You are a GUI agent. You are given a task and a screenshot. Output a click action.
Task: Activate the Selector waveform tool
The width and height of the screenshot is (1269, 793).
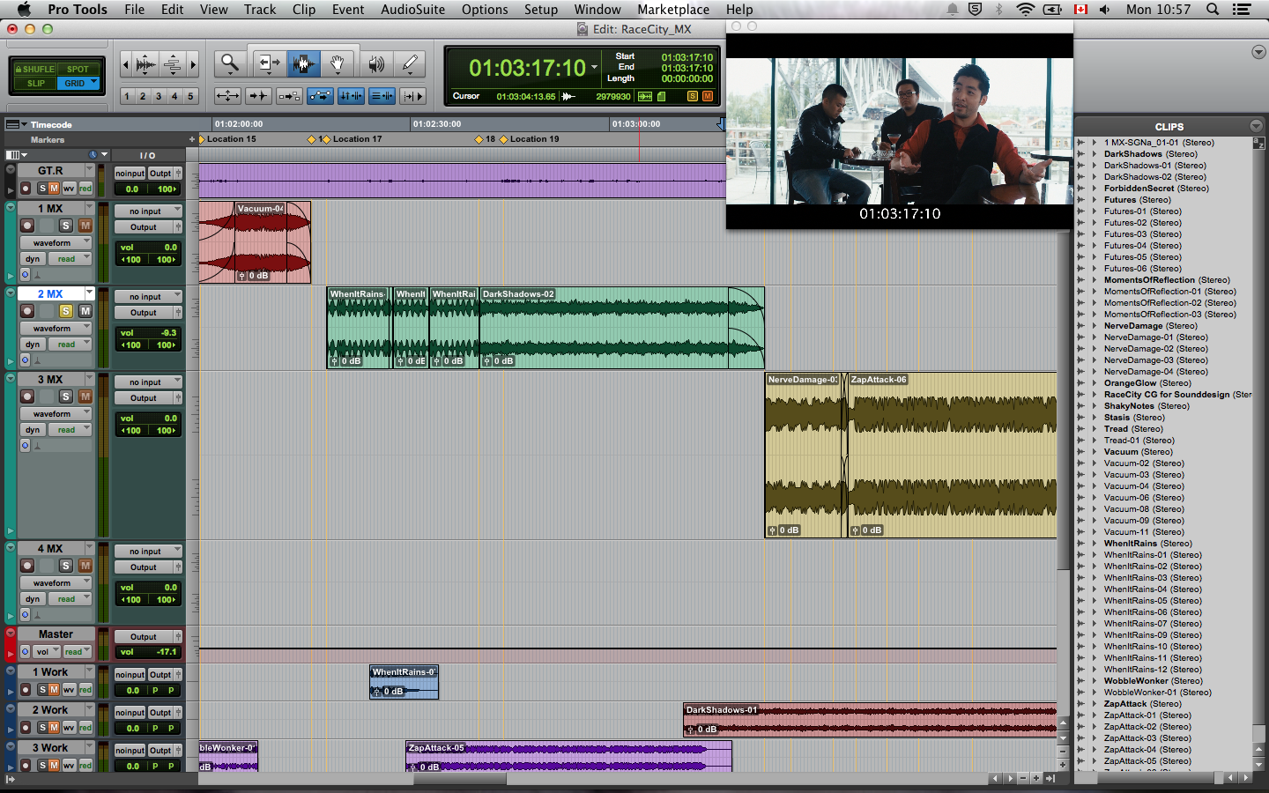(x=303, y=63)
